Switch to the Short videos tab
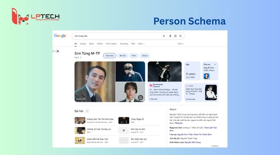Image resolution: width=280 pixels, height=155 pixels. 111,44
